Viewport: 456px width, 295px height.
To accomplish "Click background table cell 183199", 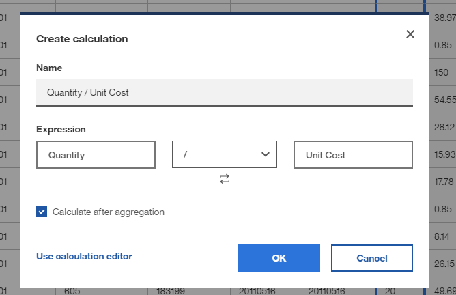I will (x=171, y=292).
